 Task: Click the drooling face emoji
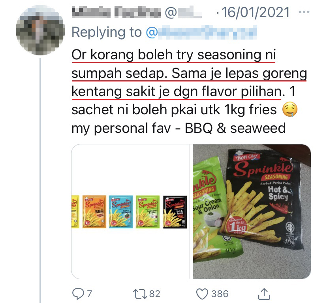289,109
